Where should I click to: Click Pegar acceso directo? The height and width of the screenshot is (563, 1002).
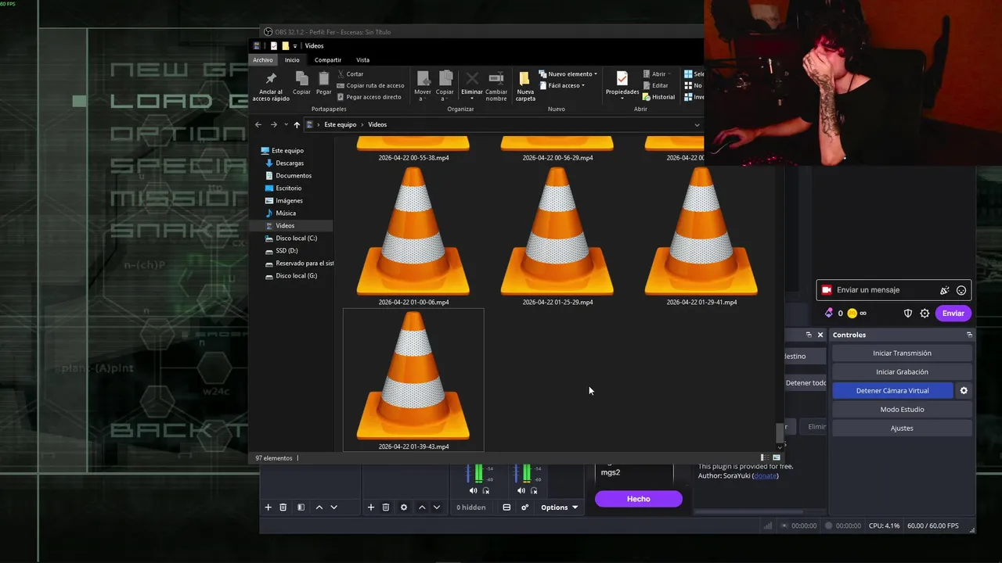click(x=369, y=97)
